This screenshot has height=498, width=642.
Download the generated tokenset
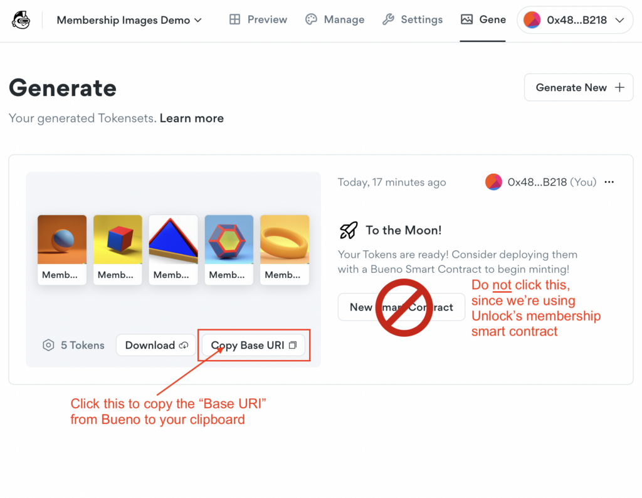click(x=156, y=345)
